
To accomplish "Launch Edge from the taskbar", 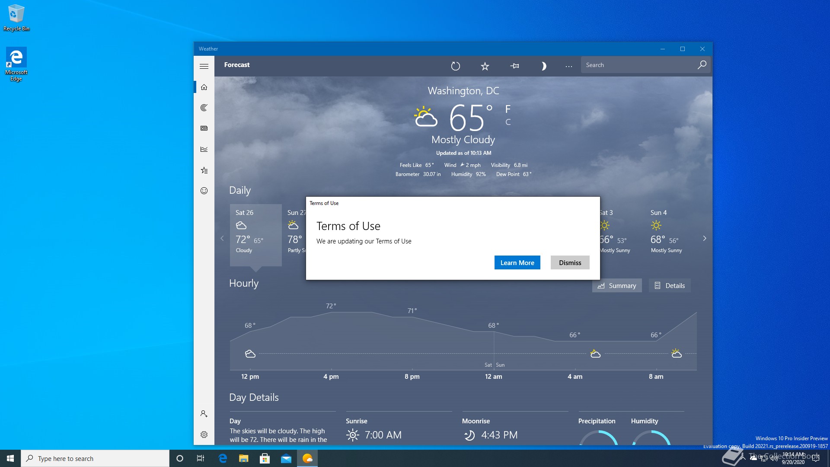I will tap(223, 458).
